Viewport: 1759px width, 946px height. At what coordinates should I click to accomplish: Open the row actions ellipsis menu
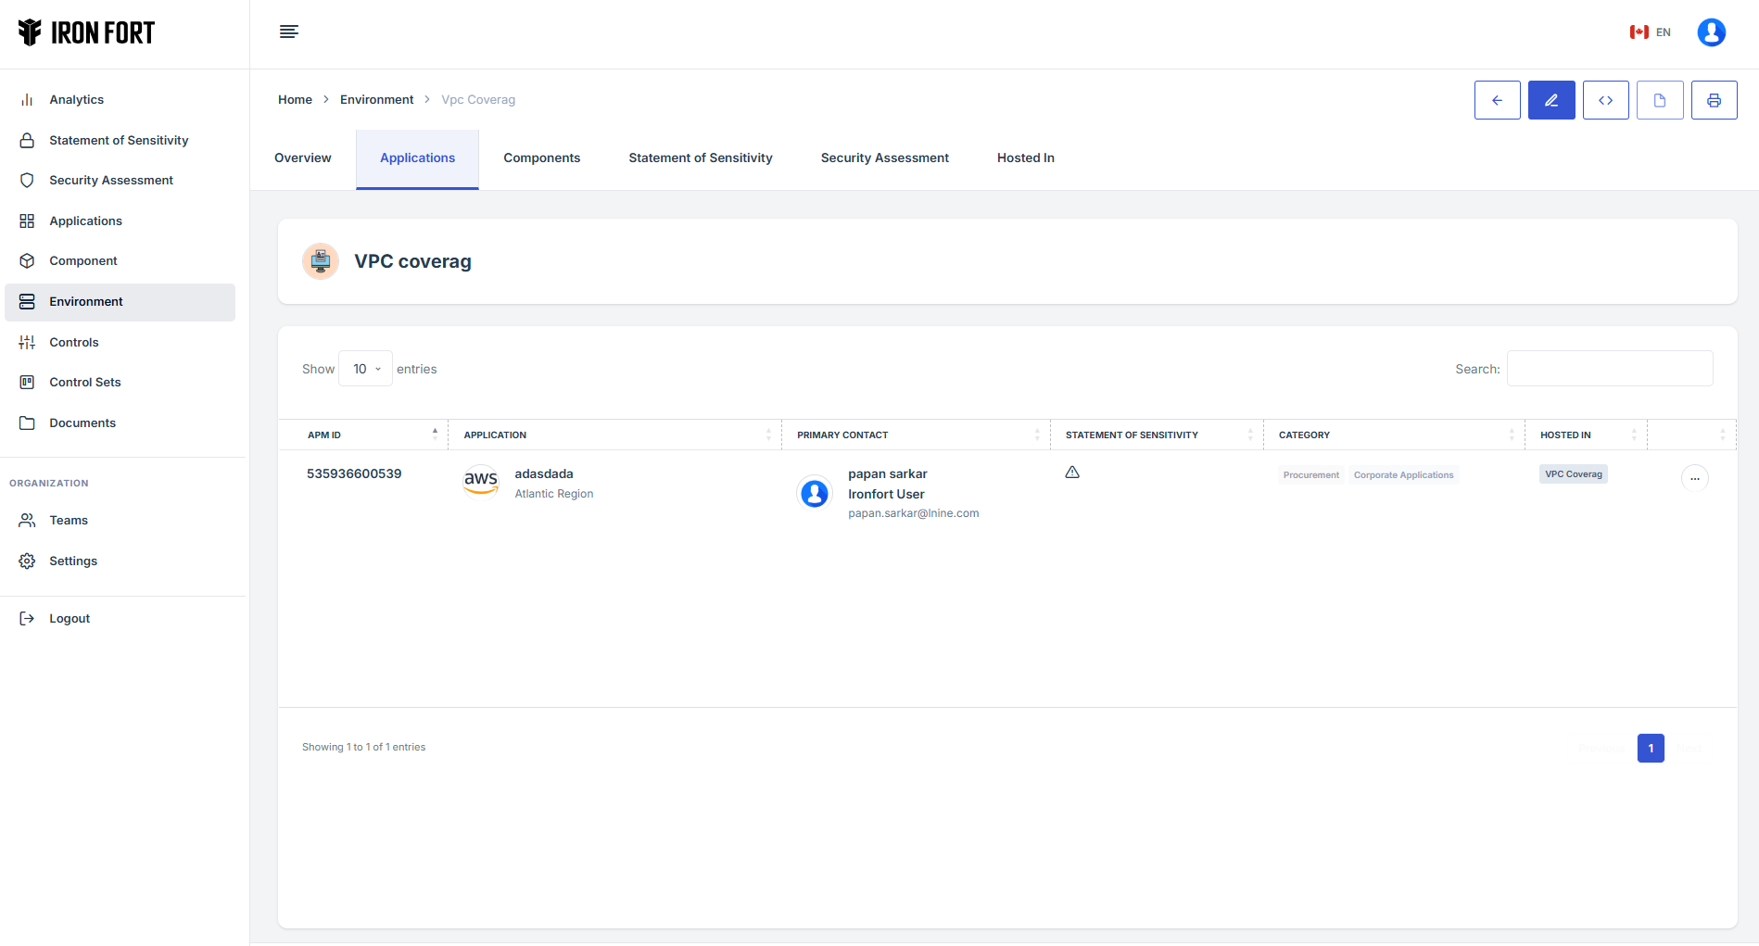click(1694, 478)
